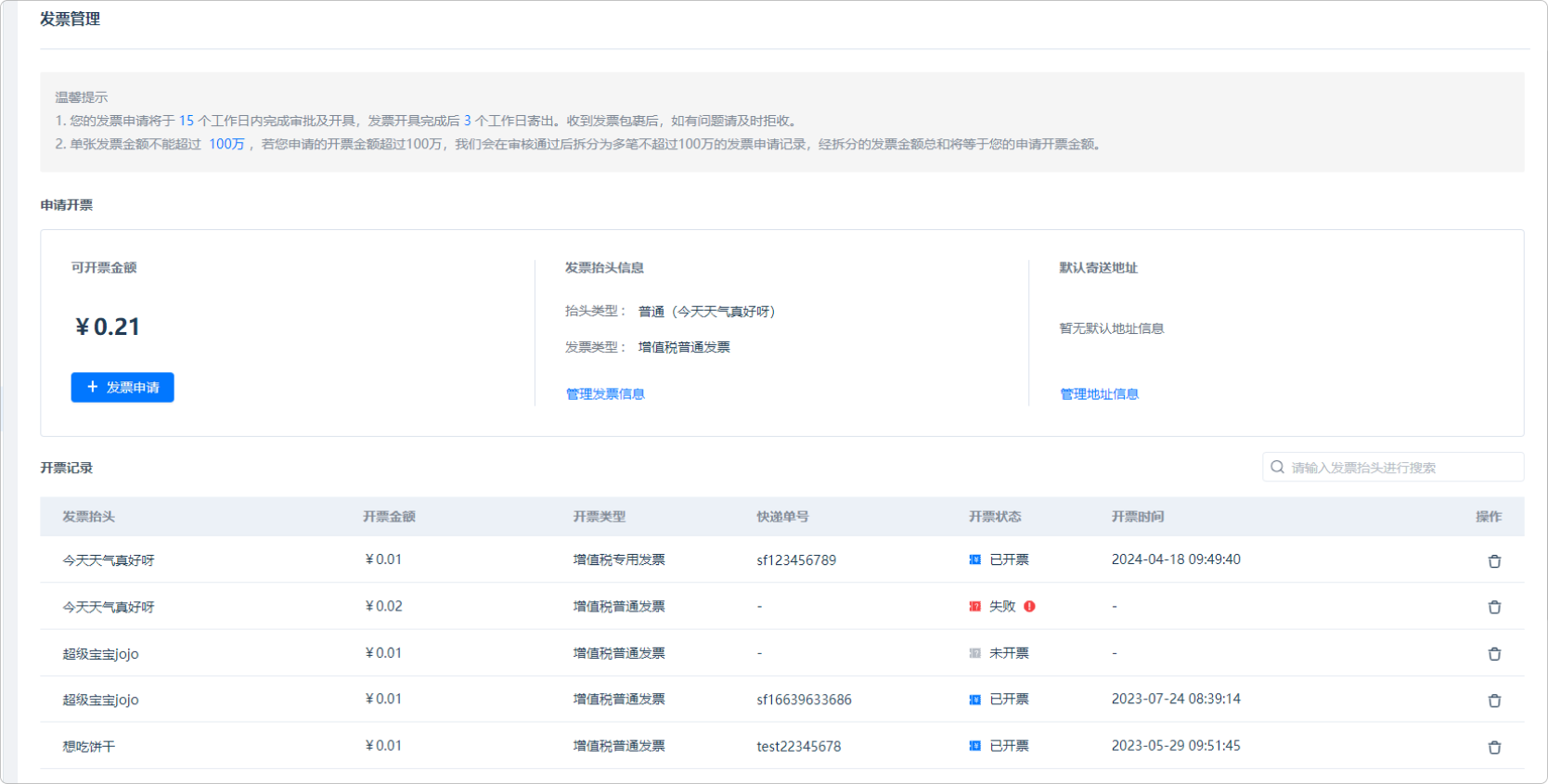Click the 想吃饼干 invoice title
The height and width of the screenshot is (784, 1548).
89,746
